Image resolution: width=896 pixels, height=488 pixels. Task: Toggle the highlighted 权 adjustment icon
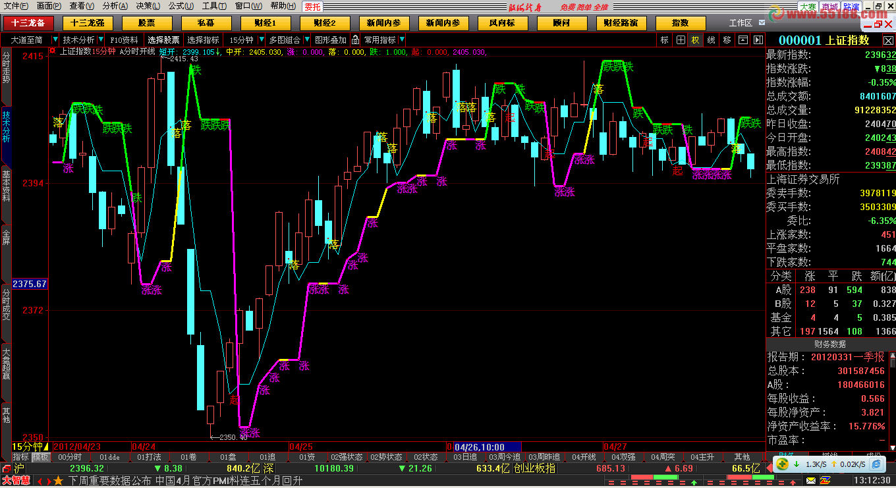(x=696, y=40)
